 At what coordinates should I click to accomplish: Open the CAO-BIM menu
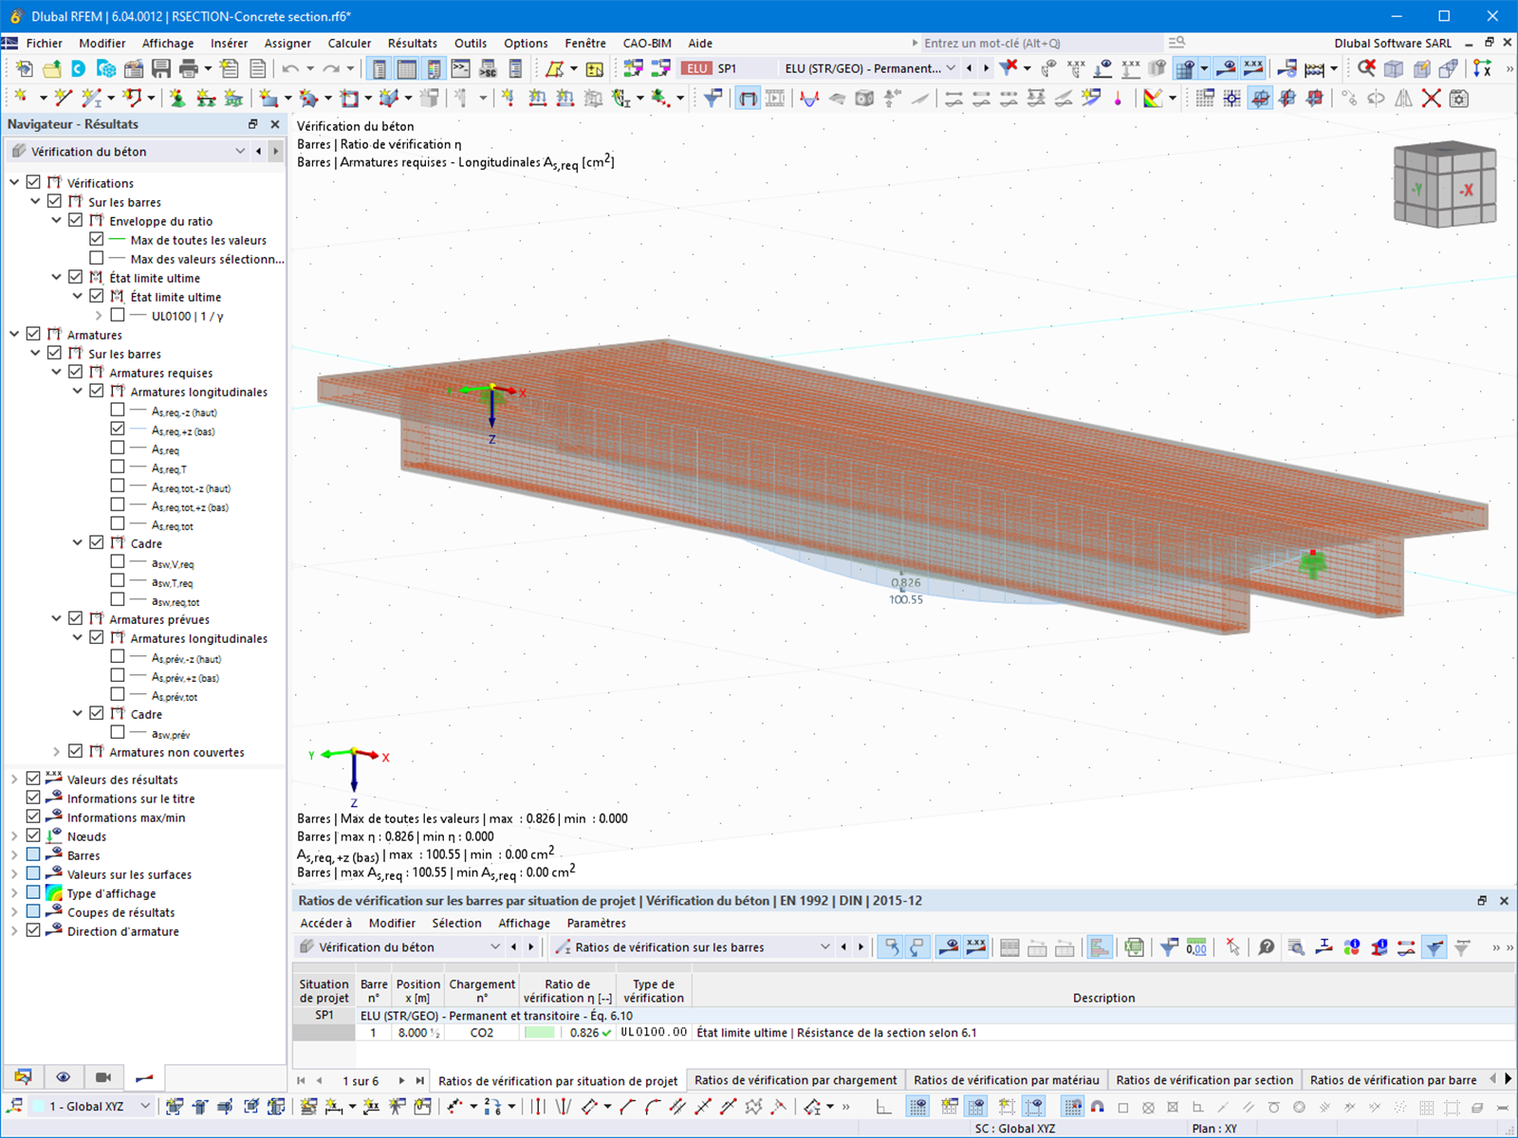[647, 43]
